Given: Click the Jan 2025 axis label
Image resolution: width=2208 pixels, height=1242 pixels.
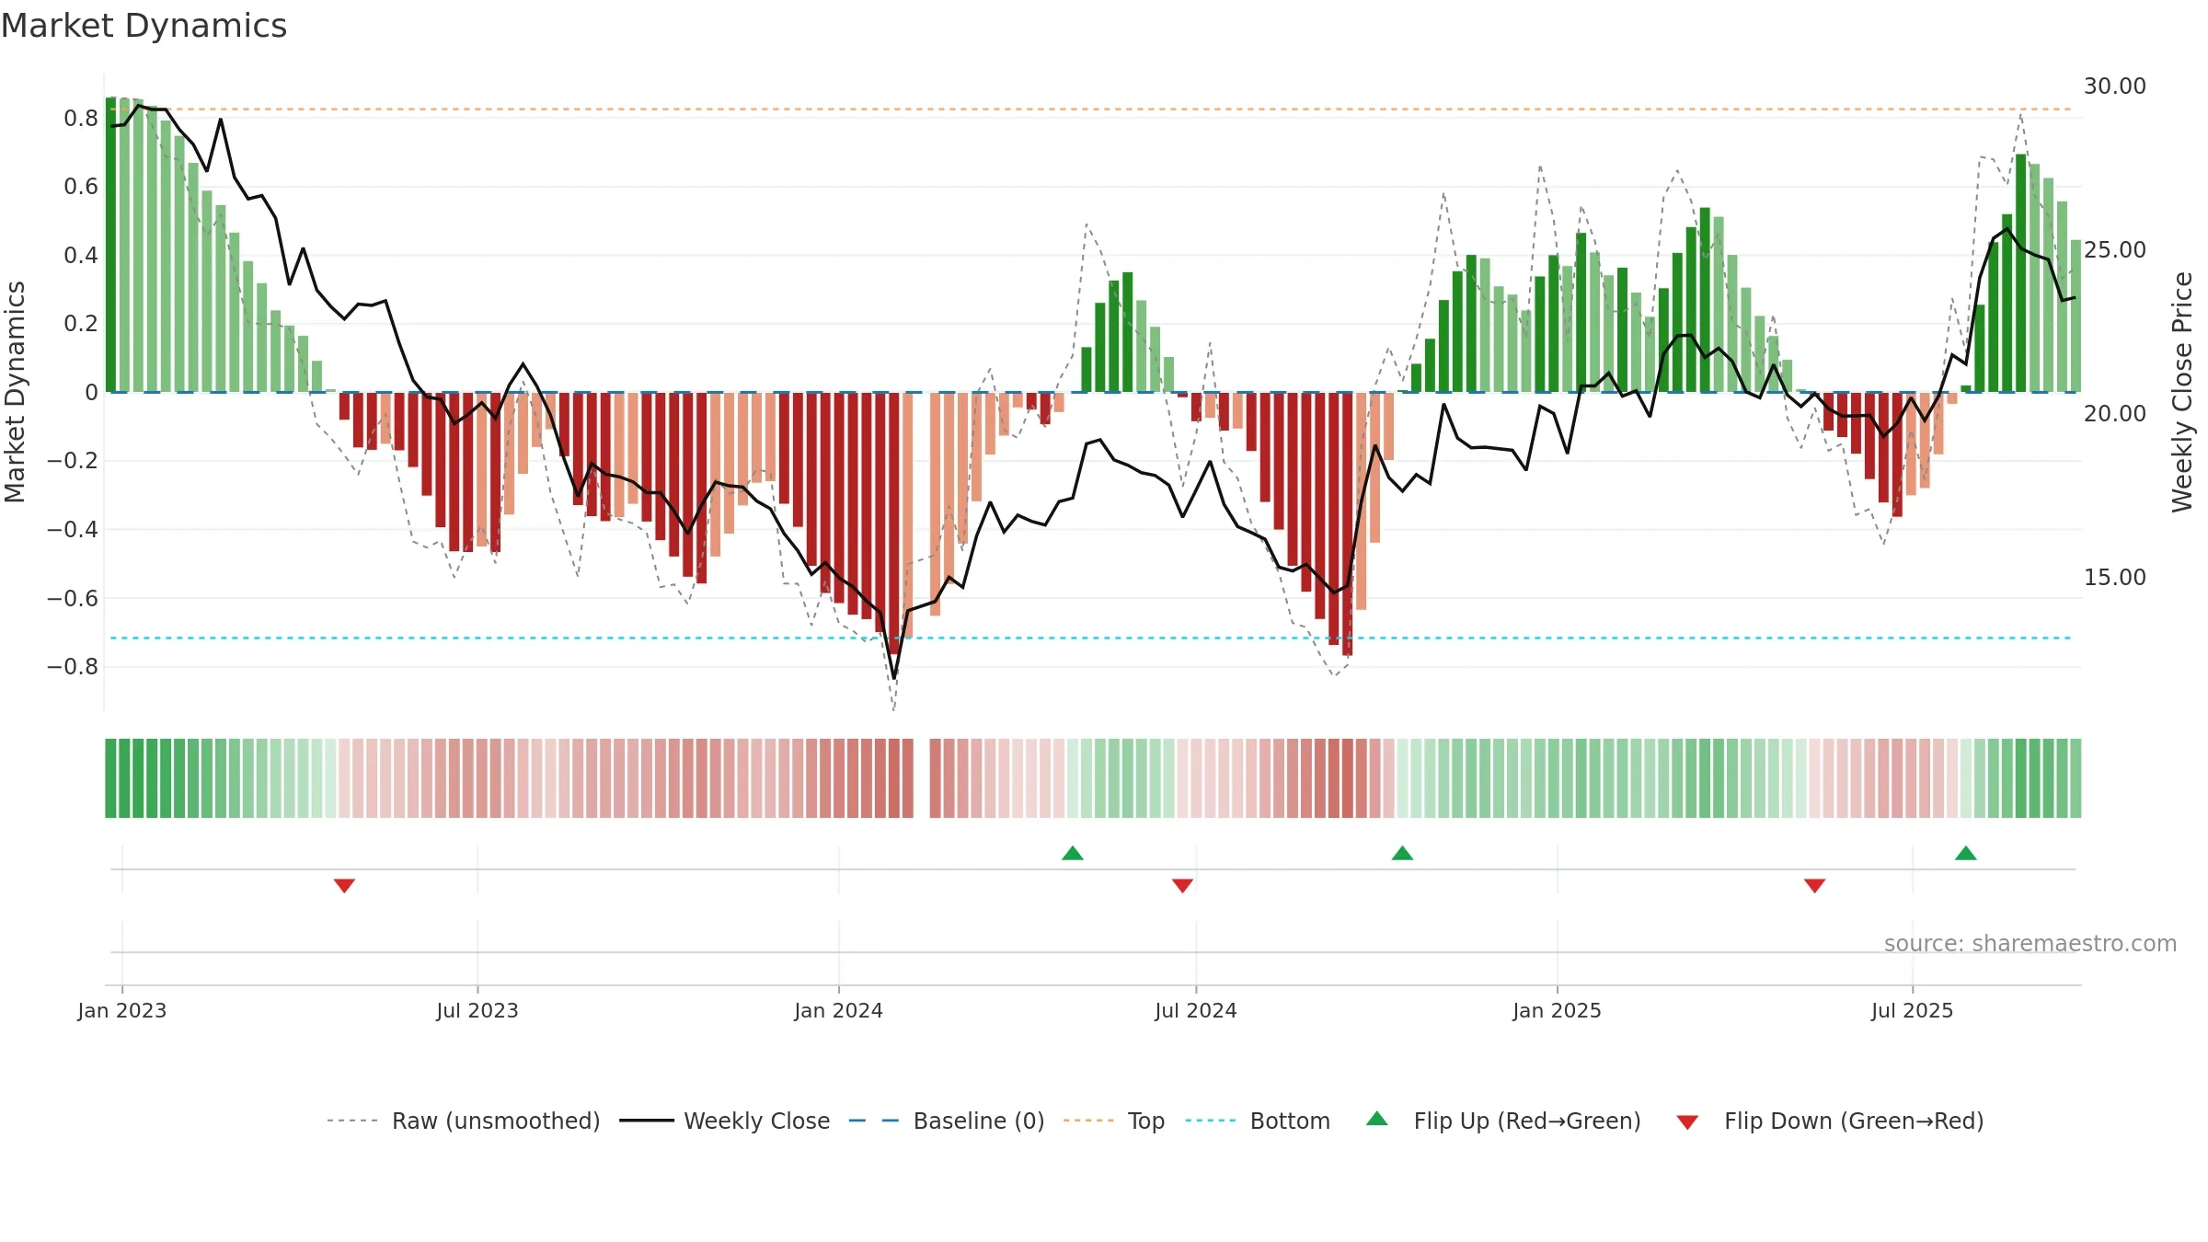Looking at the screenshot, I should (1558, 1011).
